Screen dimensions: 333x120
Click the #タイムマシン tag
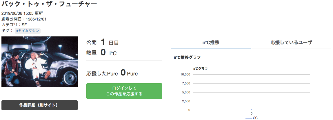coord(28,31)
